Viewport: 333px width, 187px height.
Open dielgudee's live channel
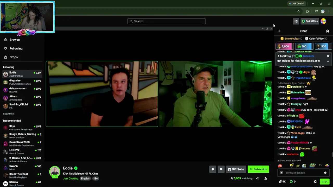point(22,82)
